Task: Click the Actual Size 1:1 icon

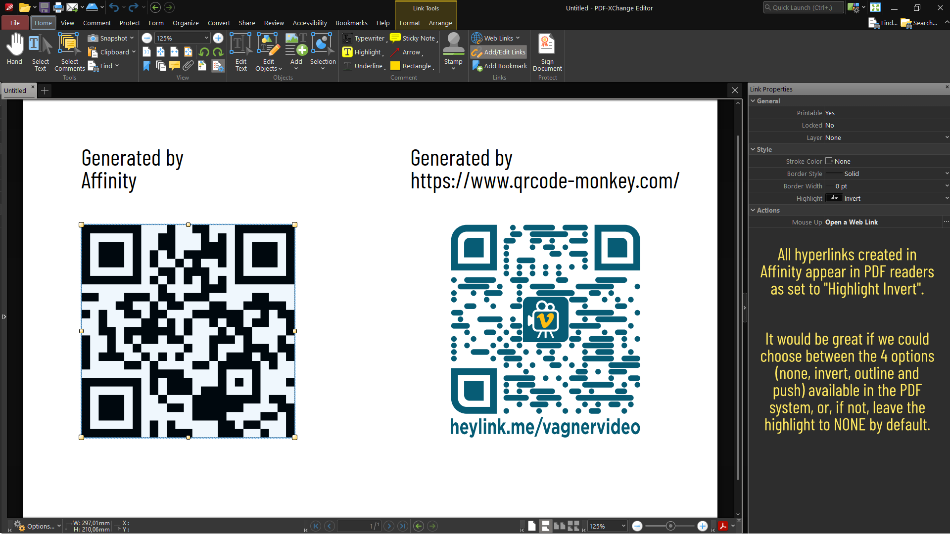Action: 147,52
